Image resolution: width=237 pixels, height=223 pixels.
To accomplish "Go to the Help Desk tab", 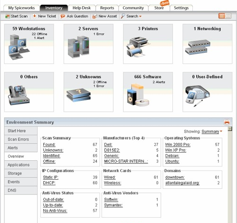I will pyautogui.click(x=82, y=8).
